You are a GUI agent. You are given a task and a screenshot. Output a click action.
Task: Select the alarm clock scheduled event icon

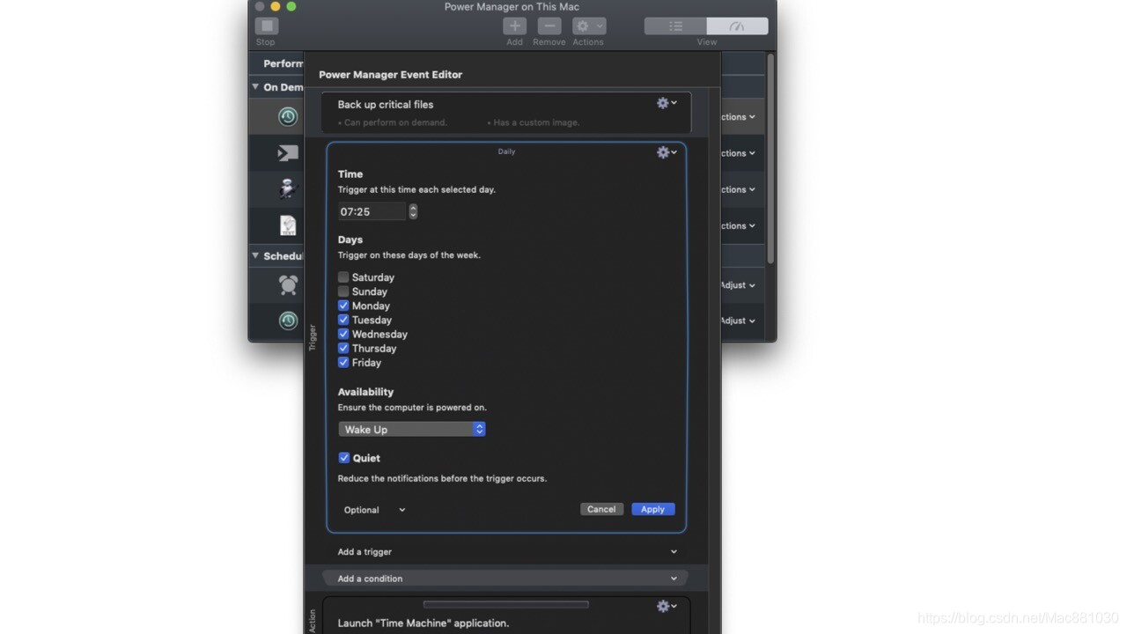coord(288,284)
